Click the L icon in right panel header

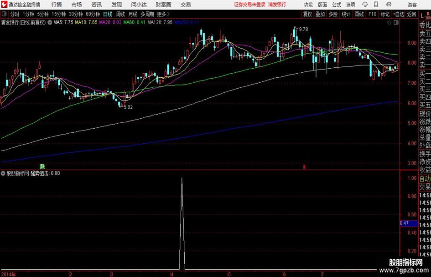pos(422,16)
